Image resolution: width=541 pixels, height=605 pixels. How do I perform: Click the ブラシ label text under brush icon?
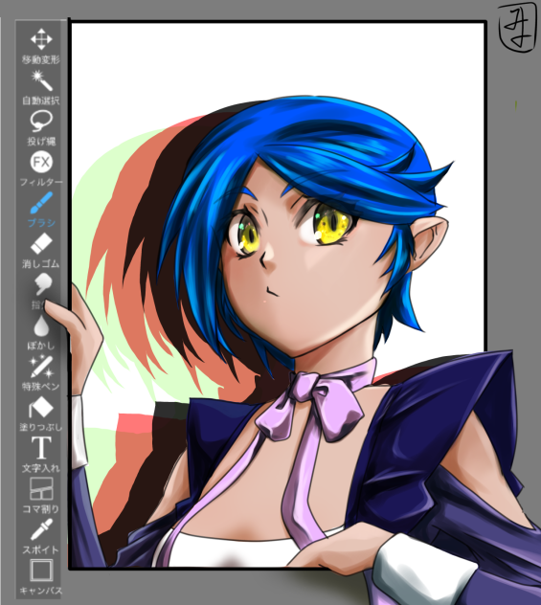(41, 223)
